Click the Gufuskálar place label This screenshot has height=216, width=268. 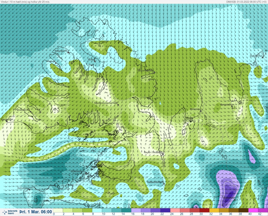[23, 188]
